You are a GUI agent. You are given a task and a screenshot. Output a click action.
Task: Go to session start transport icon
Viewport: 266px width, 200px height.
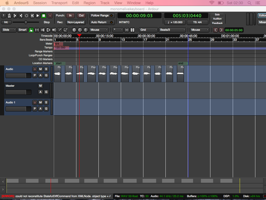[x=15, y=16]
